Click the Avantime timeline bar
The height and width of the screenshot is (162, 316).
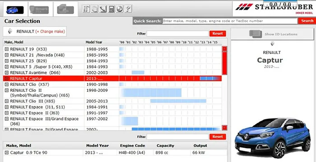click(x=138, y=72)
